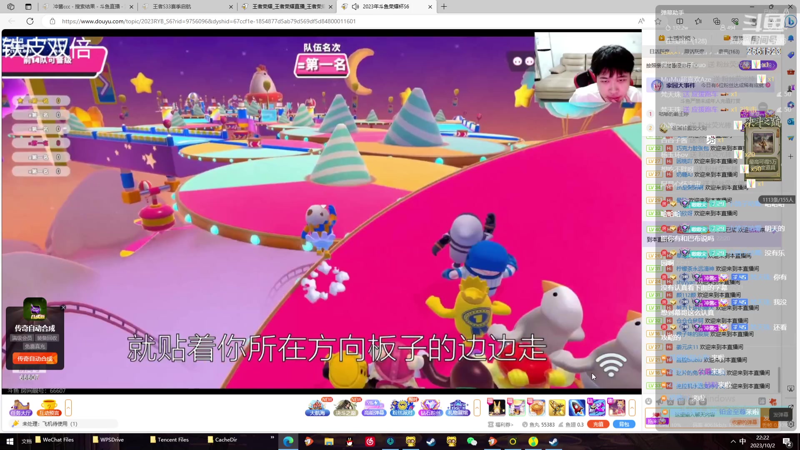Viewport: 800px width, 450px height.
Task: Open the 礼物展馆 gift gallery
Action: [x=458, y=407]
